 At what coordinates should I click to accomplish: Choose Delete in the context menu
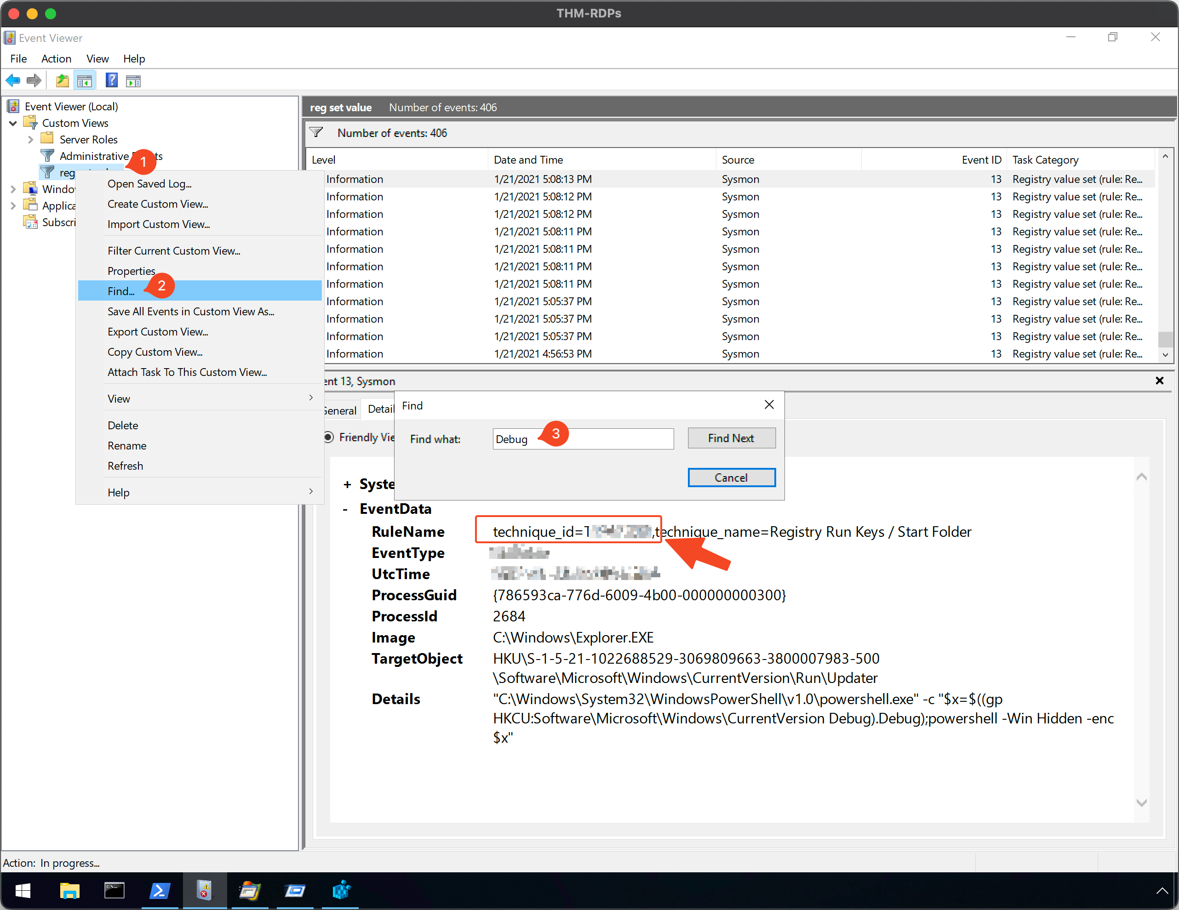pos(200,425)
